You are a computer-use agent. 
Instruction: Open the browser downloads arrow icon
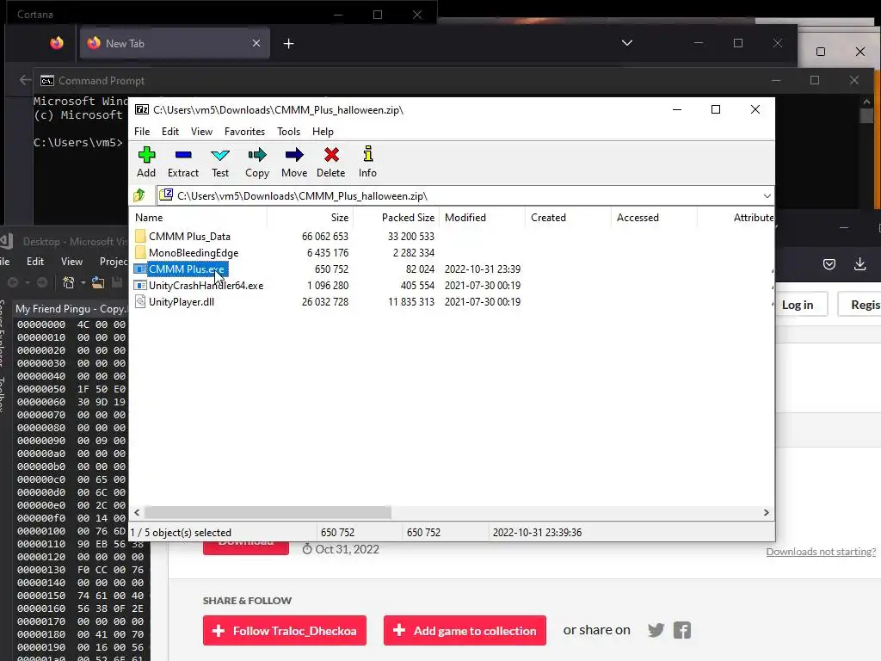pyautogui.click(x=859, y=264)
